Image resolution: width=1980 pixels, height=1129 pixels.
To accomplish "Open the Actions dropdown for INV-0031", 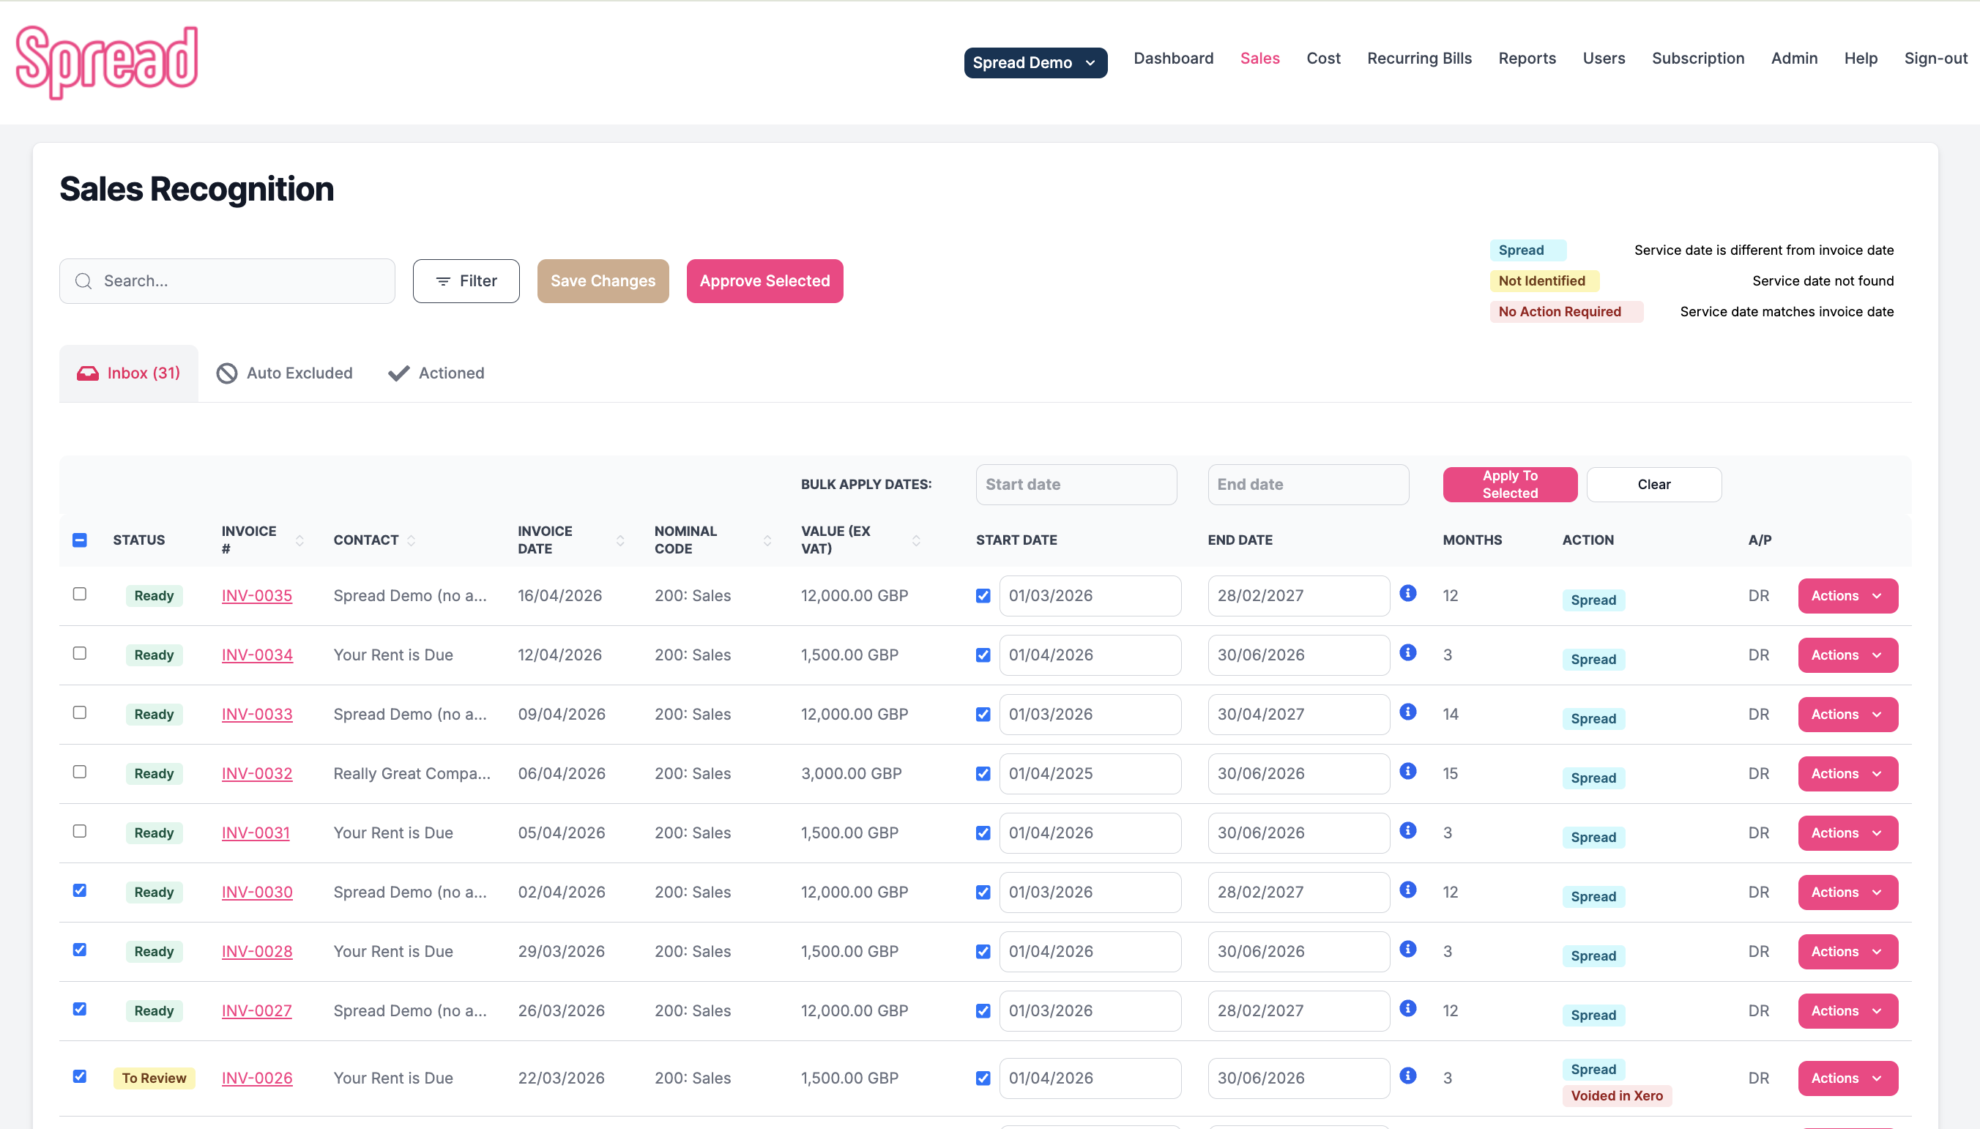I will pyautogui.click(x=1847, y=832).
